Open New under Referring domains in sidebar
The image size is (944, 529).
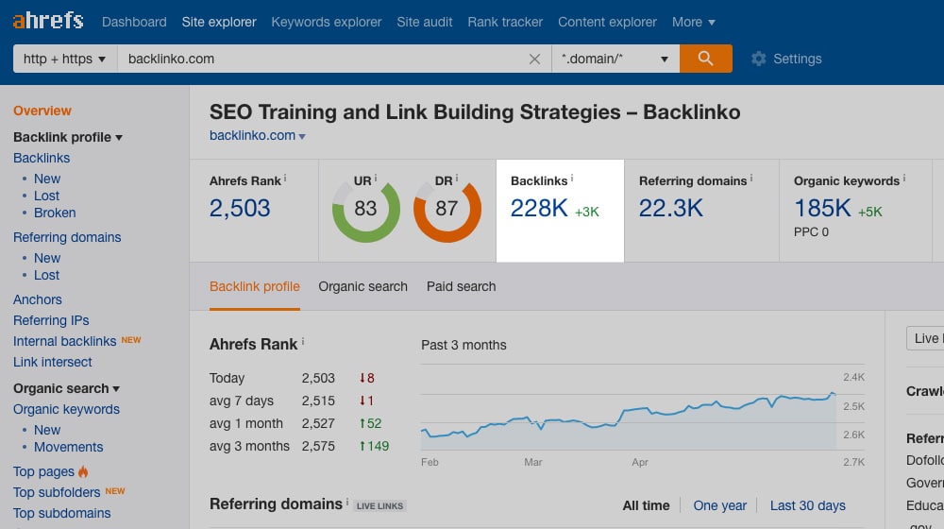pos(47,258)
